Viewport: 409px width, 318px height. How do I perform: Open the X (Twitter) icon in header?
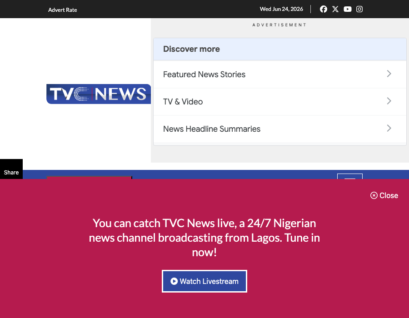pos(335,9)
